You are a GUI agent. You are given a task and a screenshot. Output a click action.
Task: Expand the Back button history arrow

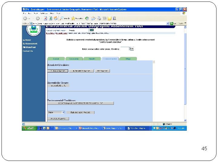pyautogui.click(x=33, y=18)
